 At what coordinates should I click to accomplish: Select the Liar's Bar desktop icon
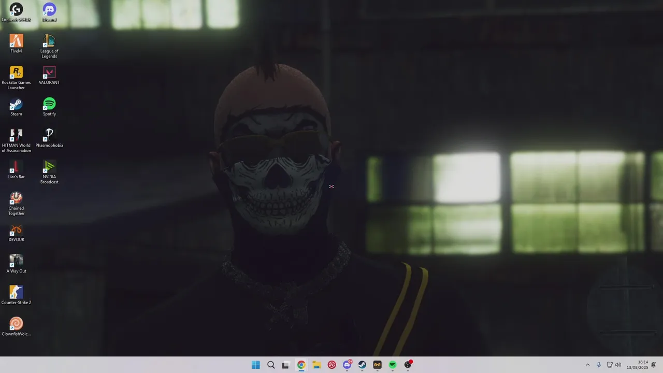(16, 169)
